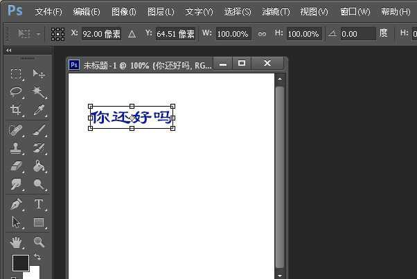Select the Zoom magnifier tool
Image resolution: width=417 pixels, height=279 pixels.
point(39,242)
